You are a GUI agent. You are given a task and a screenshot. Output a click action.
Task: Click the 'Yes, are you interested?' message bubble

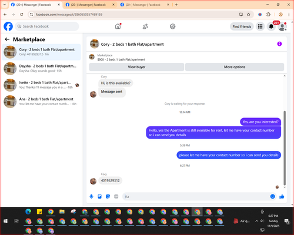pyautogui.click(x=260, y=122)
